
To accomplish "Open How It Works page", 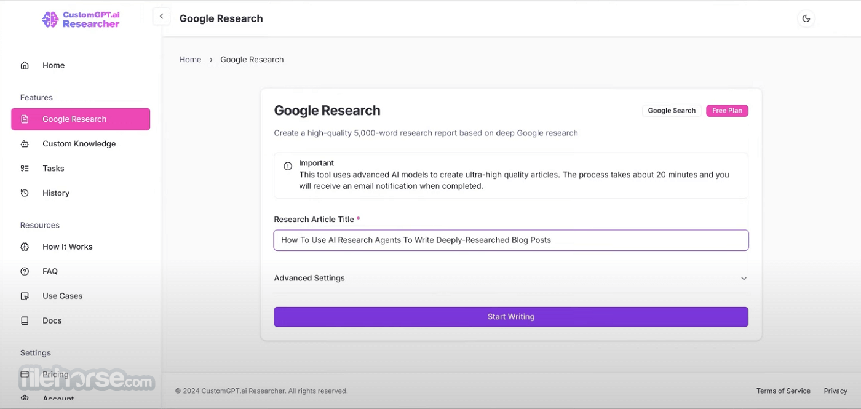I will click(x=81, y=247).
